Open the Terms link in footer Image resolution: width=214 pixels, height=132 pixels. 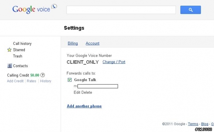tap(193, 124)
